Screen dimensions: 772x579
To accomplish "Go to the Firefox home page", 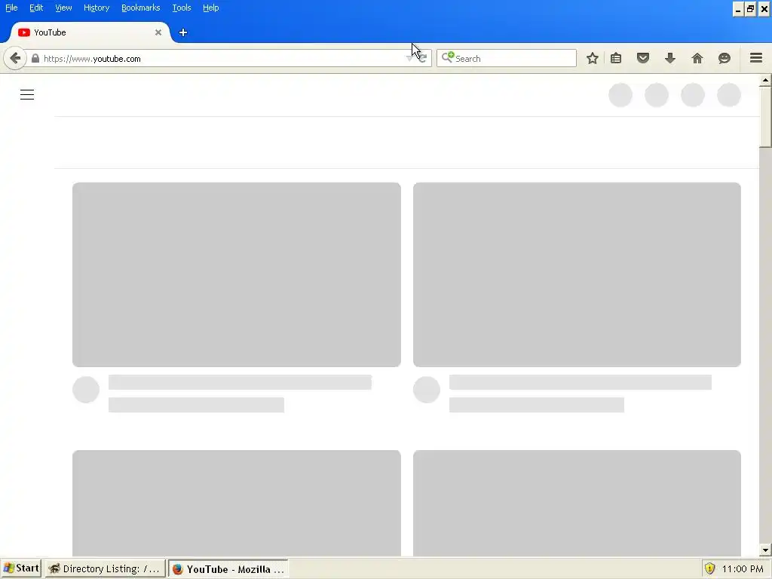I will coord(697,59).
